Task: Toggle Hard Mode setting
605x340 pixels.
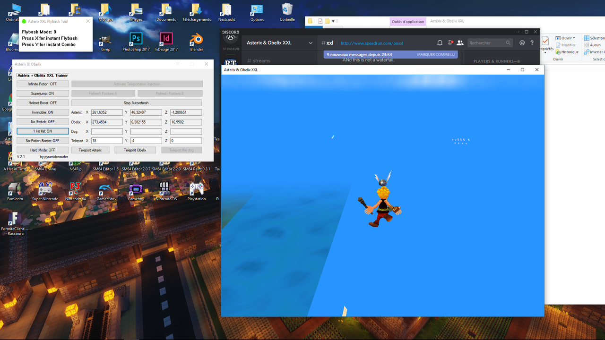Action: [43, 150]
